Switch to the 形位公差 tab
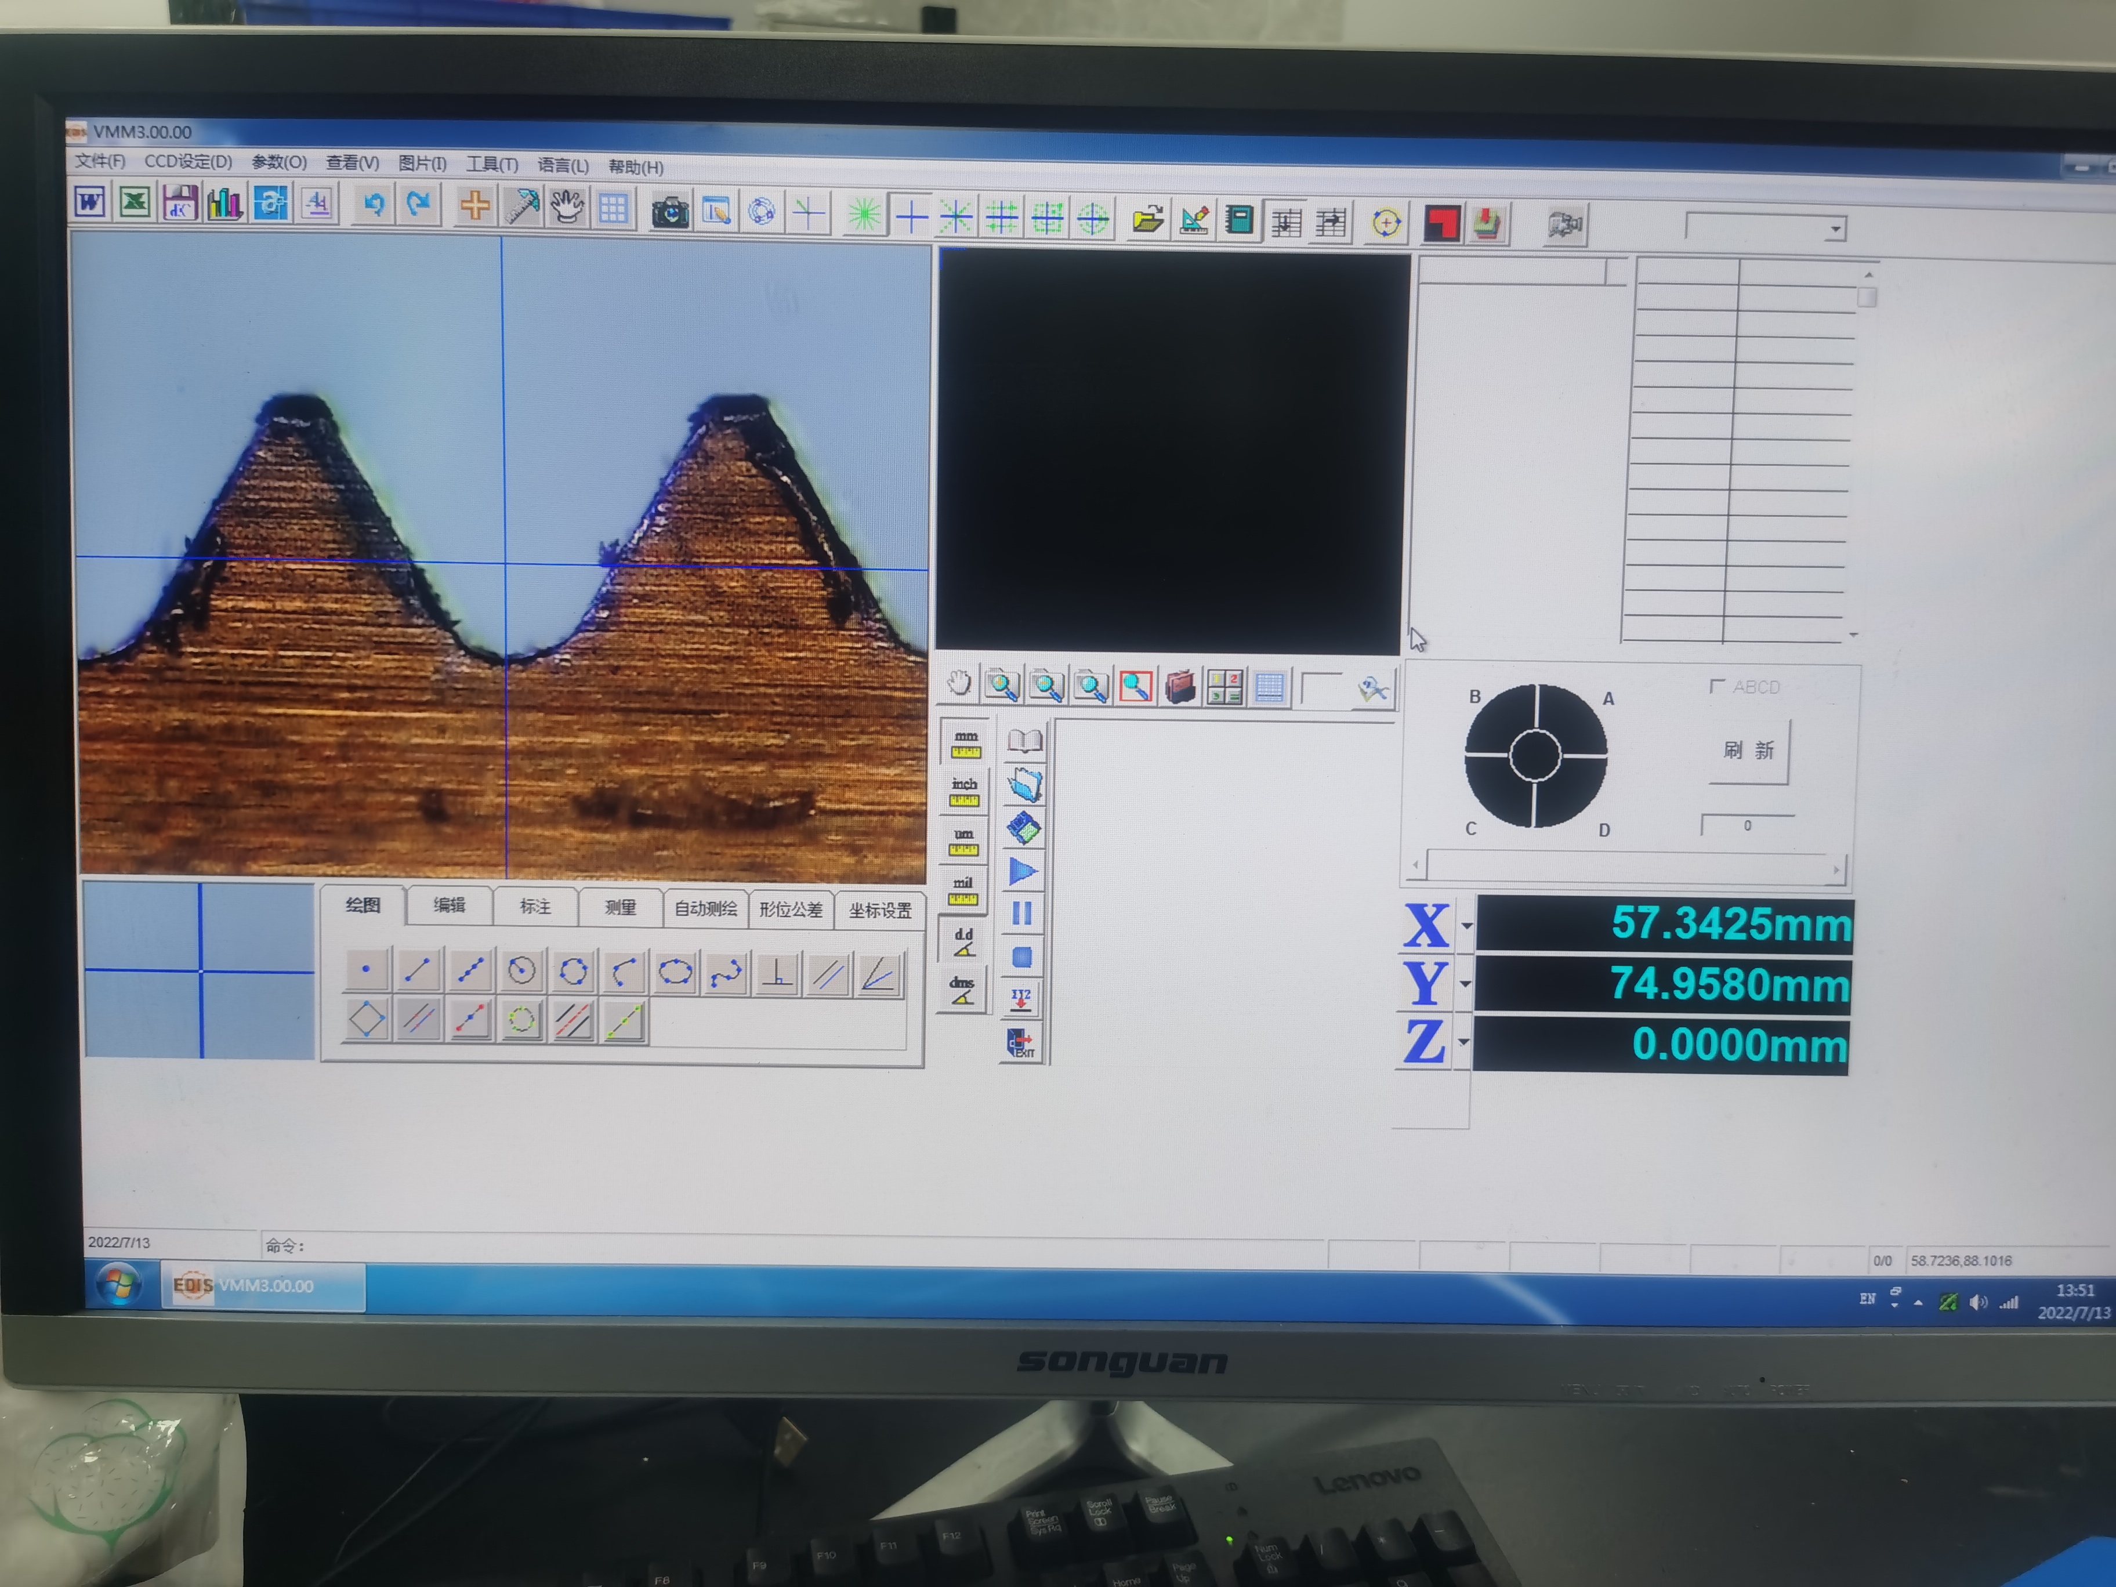2116x1587 pixels. (790, 909)
